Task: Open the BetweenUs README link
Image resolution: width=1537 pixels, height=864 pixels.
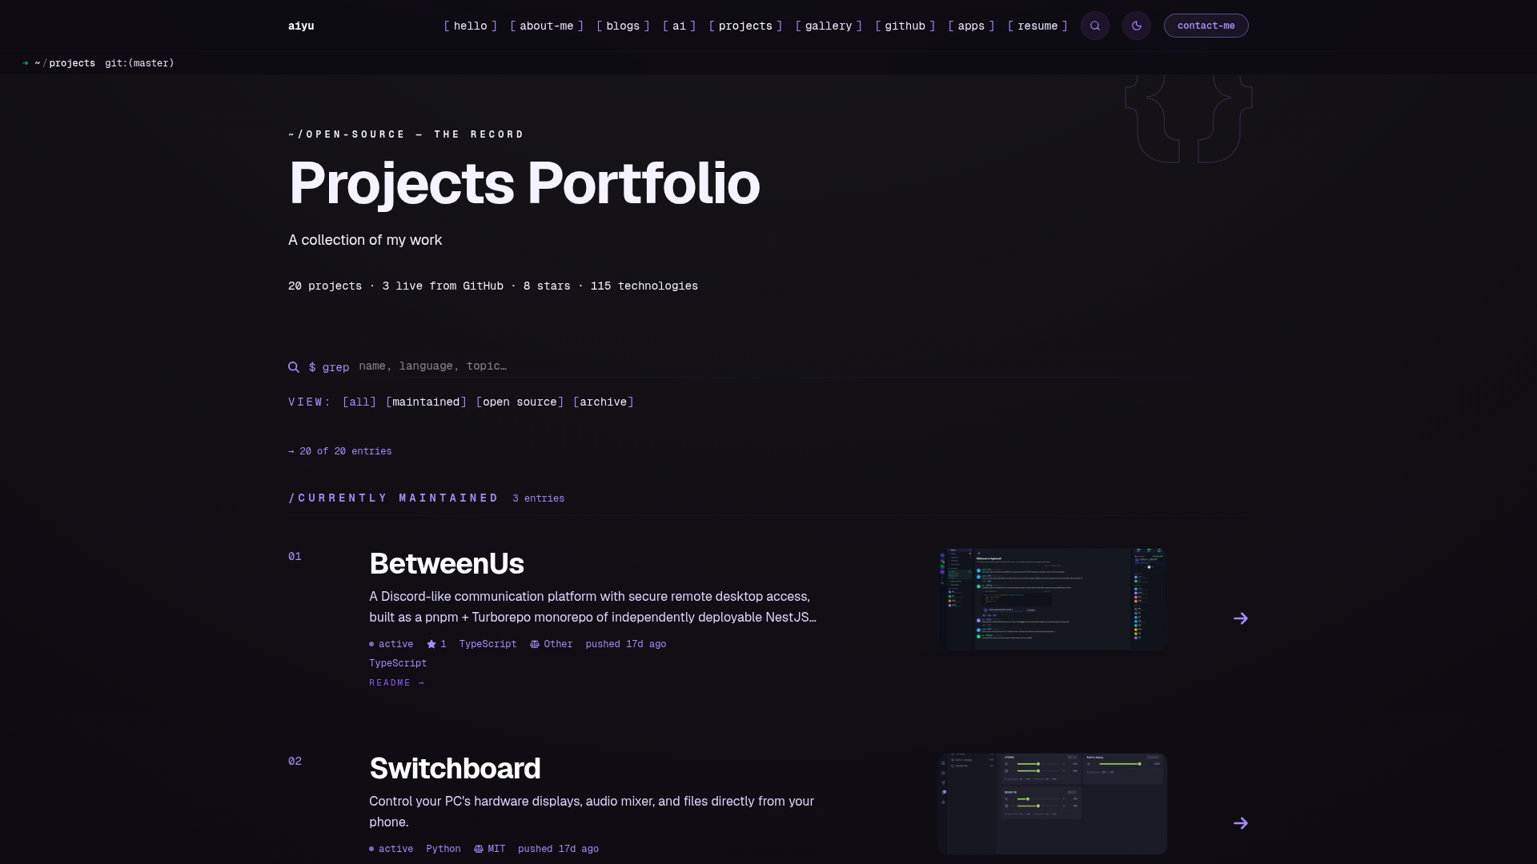Action: click(397, 682)
